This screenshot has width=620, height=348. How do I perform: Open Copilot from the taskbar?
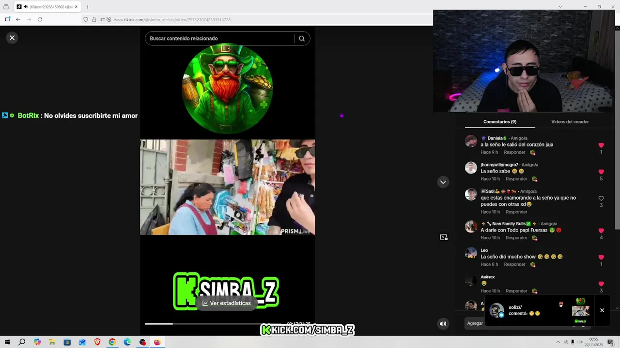(x=37, y=342)
